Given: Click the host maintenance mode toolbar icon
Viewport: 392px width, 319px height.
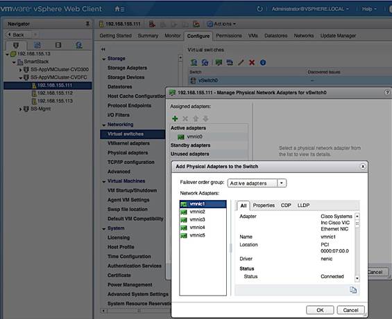Looking at the screenshot, I should (152, 24).
